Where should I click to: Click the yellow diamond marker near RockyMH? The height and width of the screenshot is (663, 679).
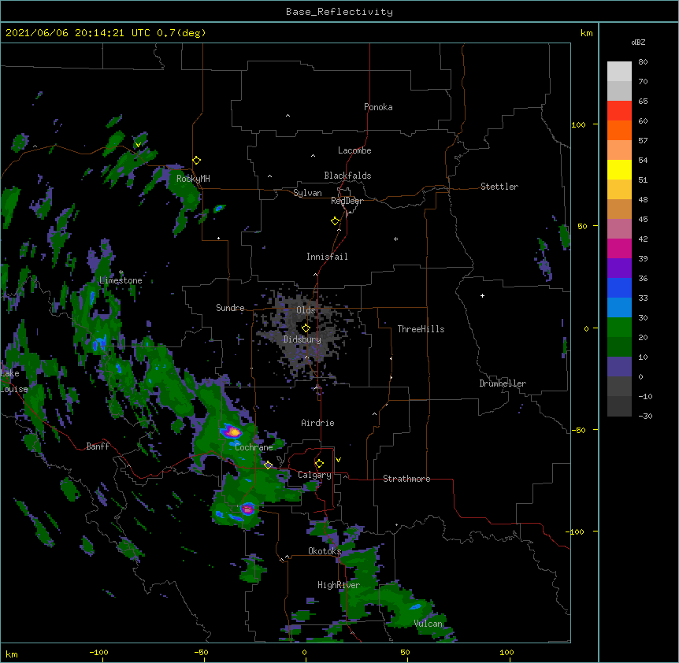coord(197,160)
